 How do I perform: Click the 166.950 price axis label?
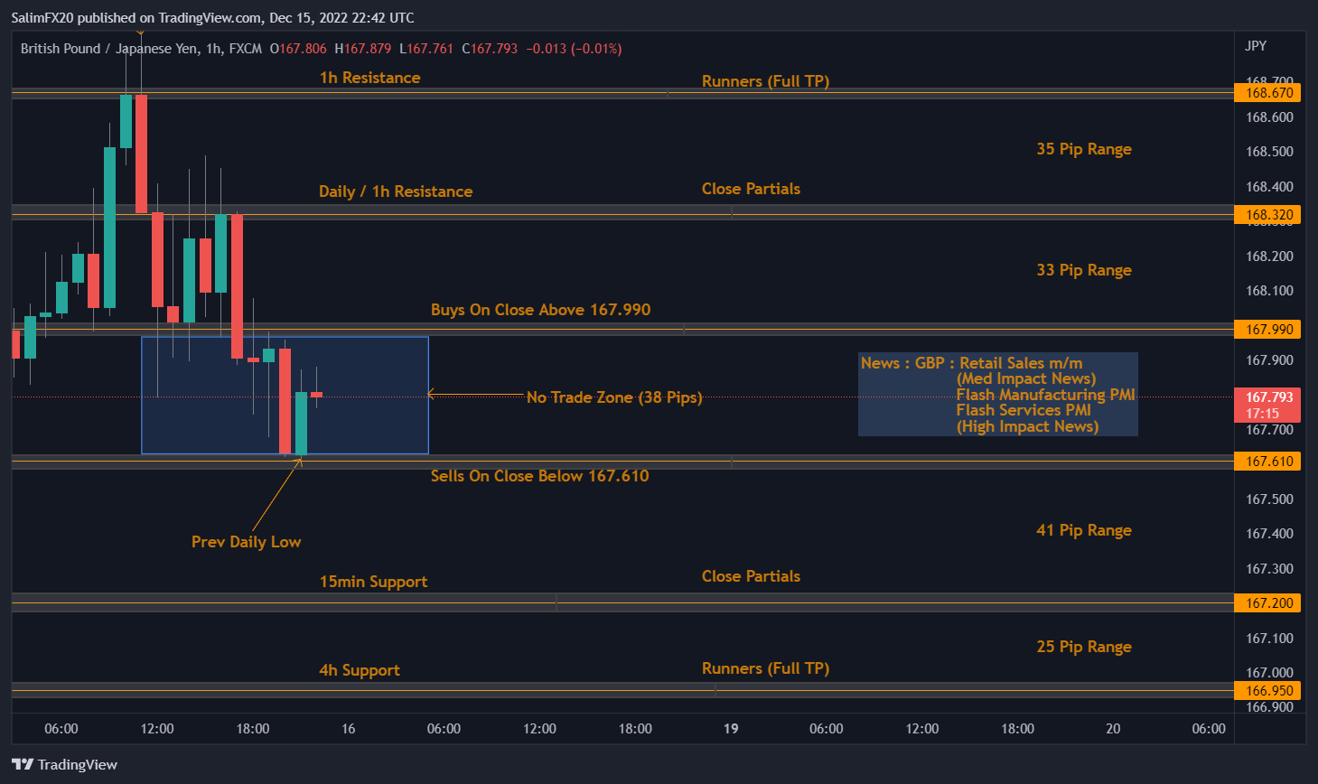click(1267, 691)
